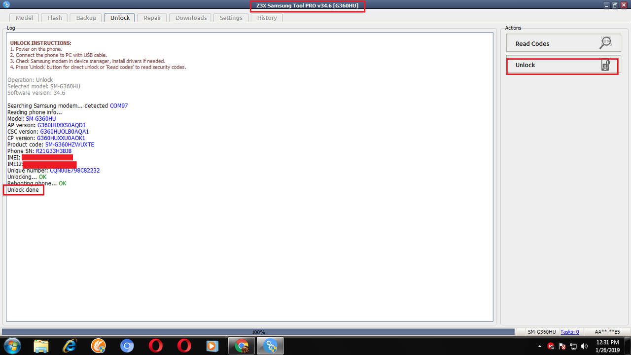
Task: Open the orange swirl app with shield
Action: click(x=98, y=346)
